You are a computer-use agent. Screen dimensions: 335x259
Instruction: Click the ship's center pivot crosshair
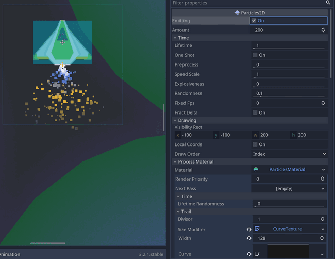pyautogui.click(x=62, y=42)
